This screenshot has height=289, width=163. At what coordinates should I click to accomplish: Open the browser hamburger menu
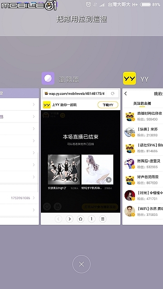[103, 219]
